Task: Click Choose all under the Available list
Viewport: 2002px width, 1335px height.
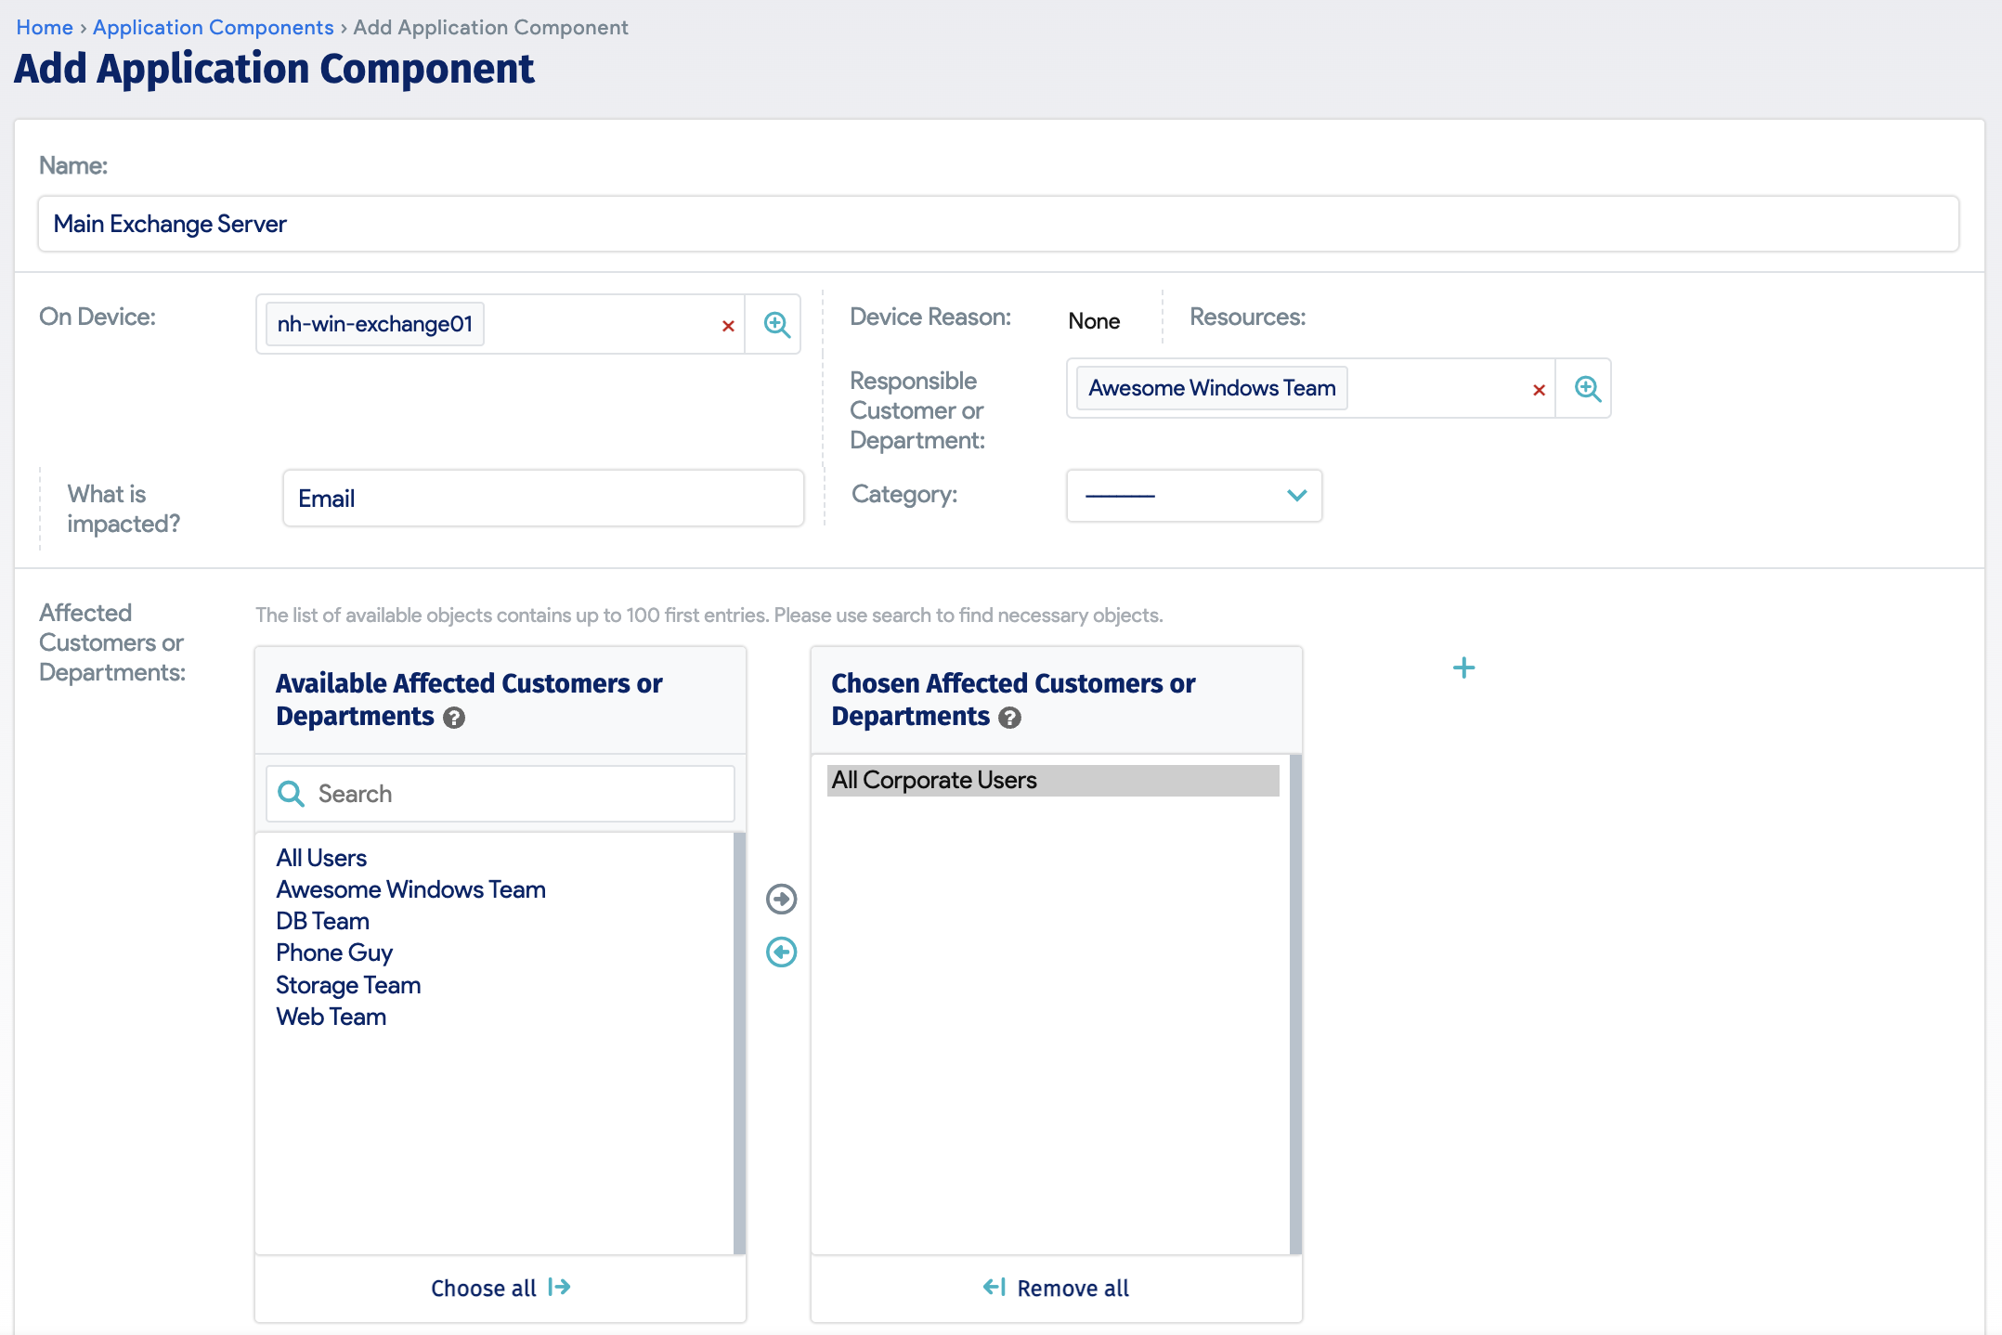Action: 500,1288
